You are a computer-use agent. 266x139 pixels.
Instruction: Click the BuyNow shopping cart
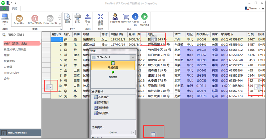click(x=126, y=18)
